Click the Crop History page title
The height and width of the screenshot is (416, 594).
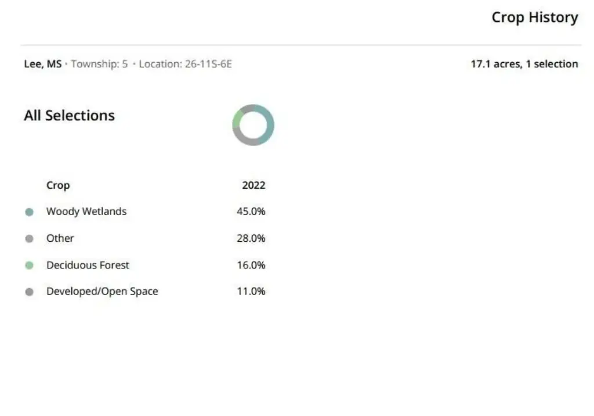[535, 17]
